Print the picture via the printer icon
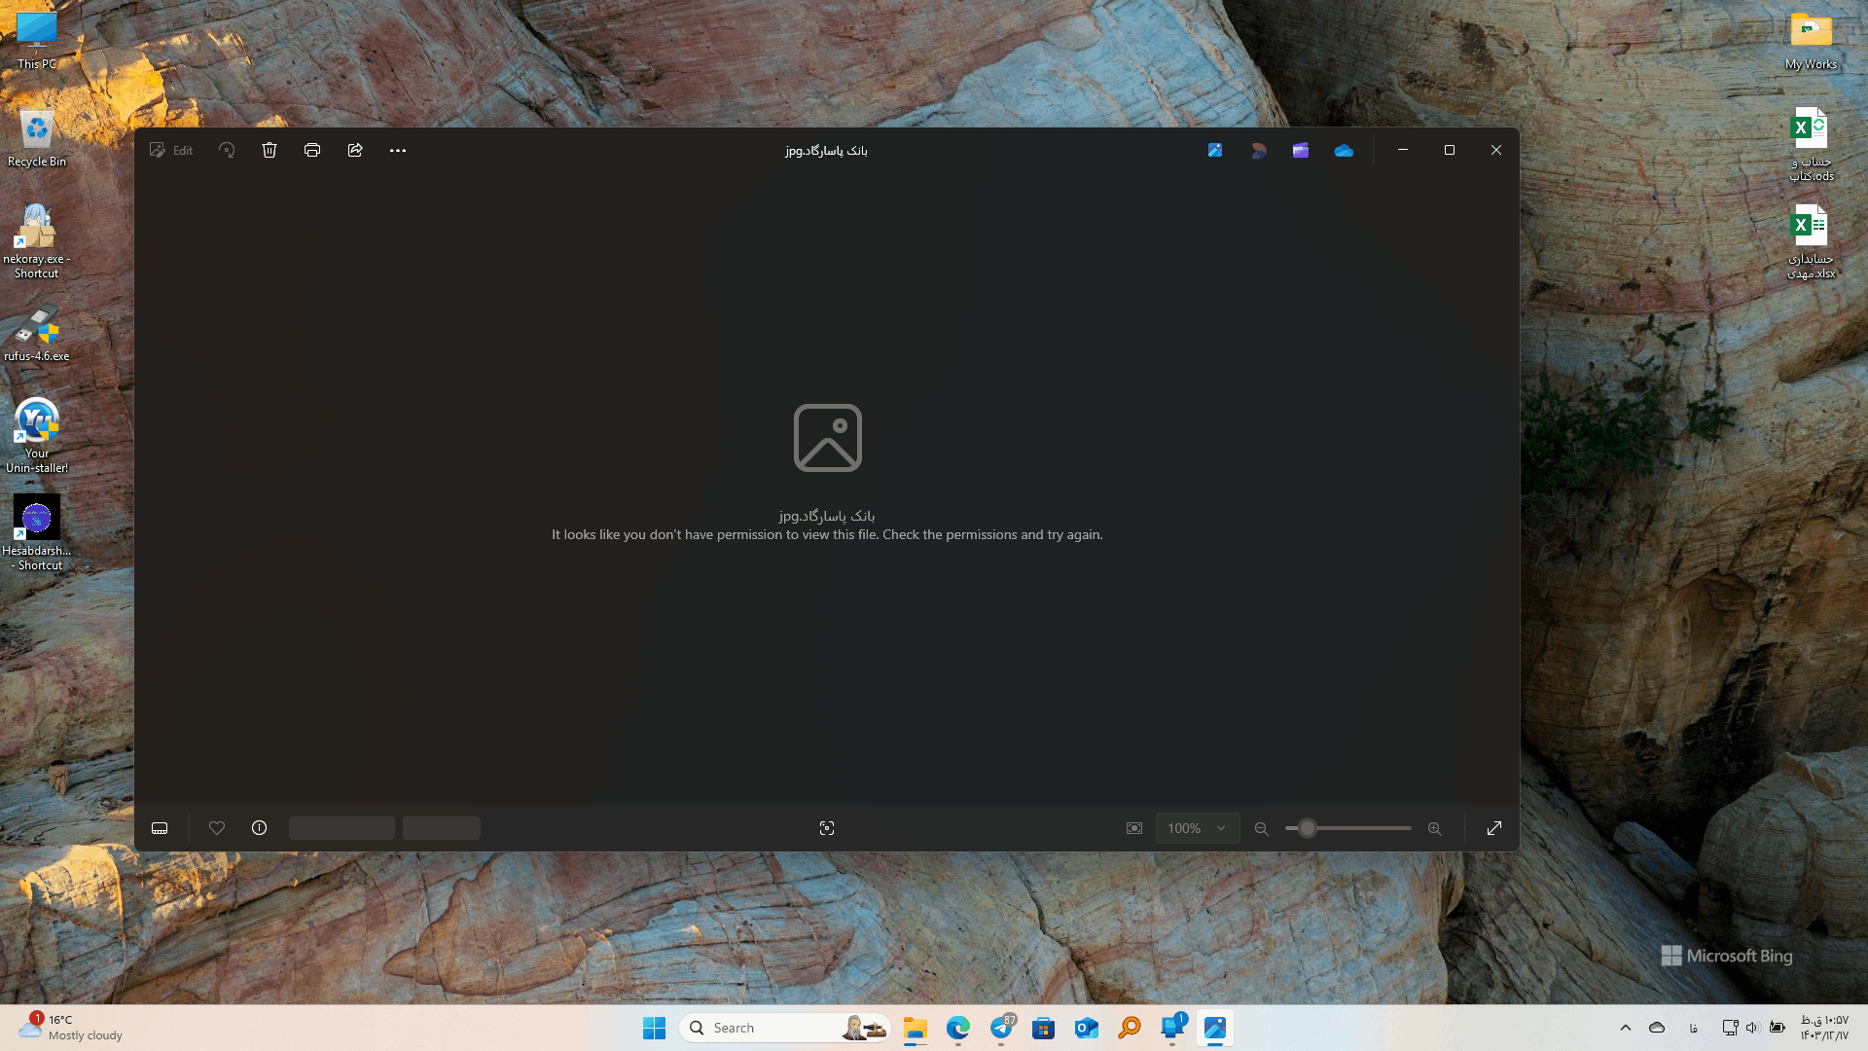The width and height of the screenshot is (1868, 1051). tap(312, 150)
